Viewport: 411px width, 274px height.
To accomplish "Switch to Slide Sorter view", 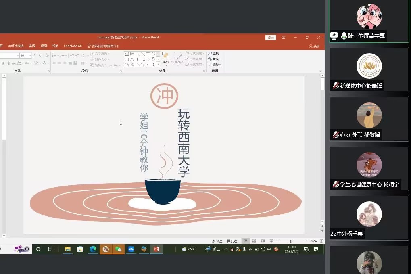I will 255,241.
